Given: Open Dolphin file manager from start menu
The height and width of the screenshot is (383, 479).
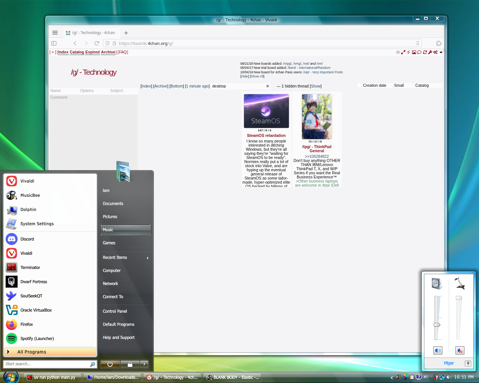Looking at the screenshot, I should point(50,209).
